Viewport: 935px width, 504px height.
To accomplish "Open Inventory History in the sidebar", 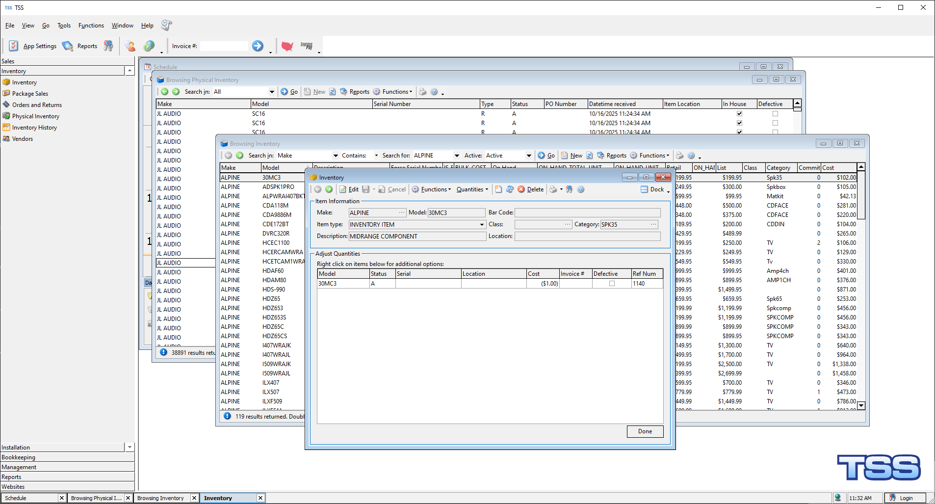I will [34, 128].
